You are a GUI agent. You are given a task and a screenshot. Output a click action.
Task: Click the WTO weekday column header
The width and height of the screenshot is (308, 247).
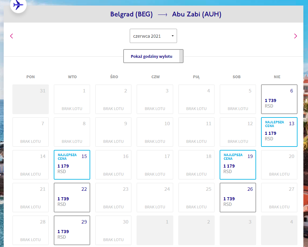point(72,77)
